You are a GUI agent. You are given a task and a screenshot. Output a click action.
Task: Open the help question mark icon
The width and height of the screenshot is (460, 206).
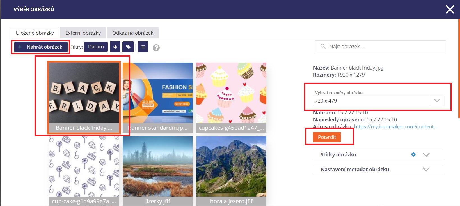point(156,48)
